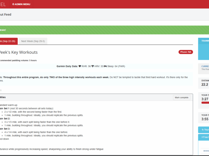The image size is (209, 156).
Task: Click the Miles workout panel header
Action: click(82, 97)
